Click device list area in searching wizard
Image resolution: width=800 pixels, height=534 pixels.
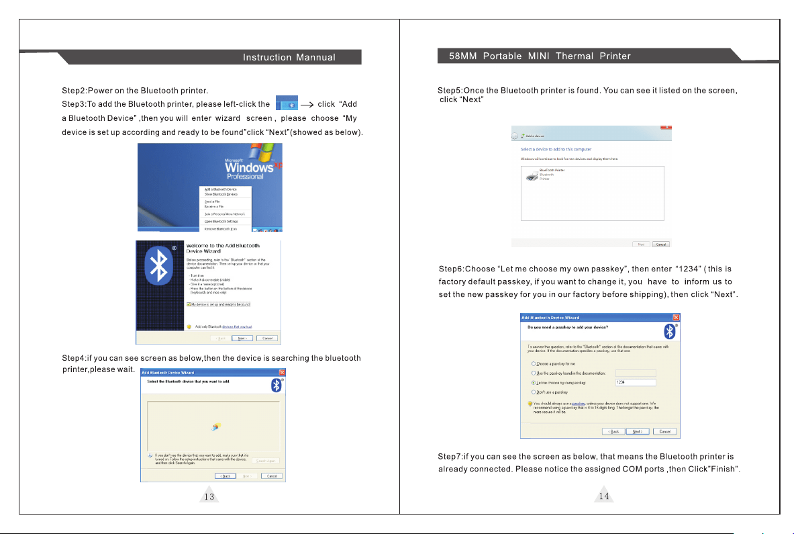pos(213,426)
